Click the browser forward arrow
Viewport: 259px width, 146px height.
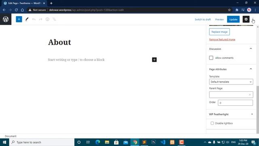click(x=10, y=10)
